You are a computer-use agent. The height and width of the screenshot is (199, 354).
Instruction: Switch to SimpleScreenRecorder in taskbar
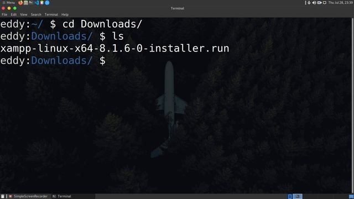coord(28,196)
